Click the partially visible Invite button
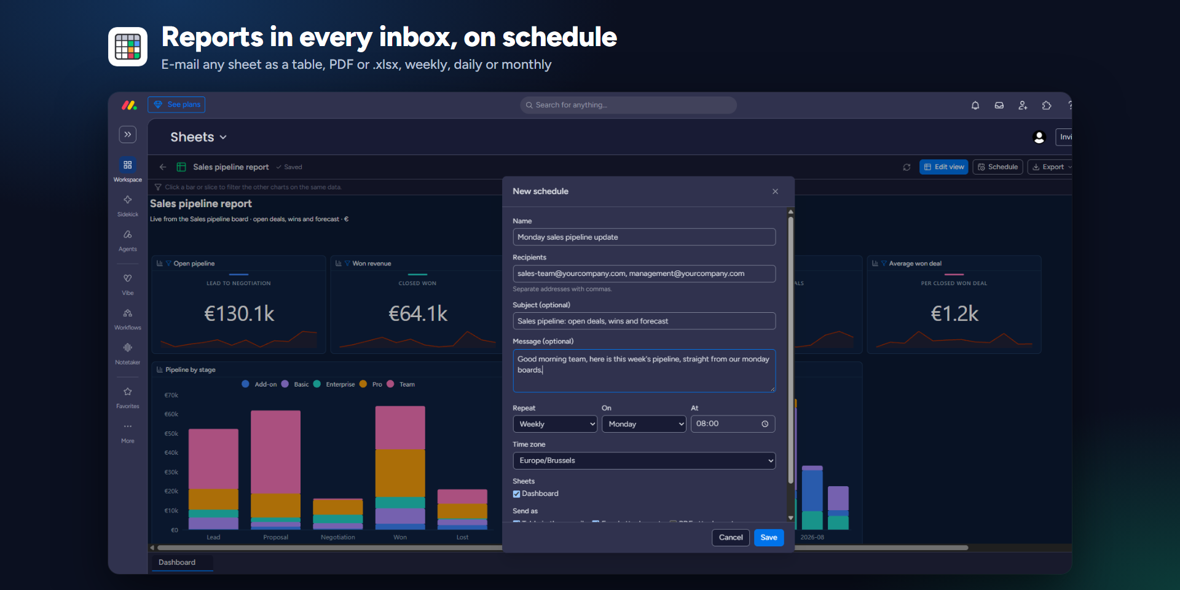 (1064, 137)
